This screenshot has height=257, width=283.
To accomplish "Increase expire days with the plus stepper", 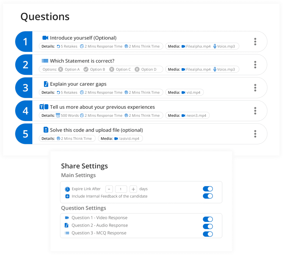I will pos(133,189).
